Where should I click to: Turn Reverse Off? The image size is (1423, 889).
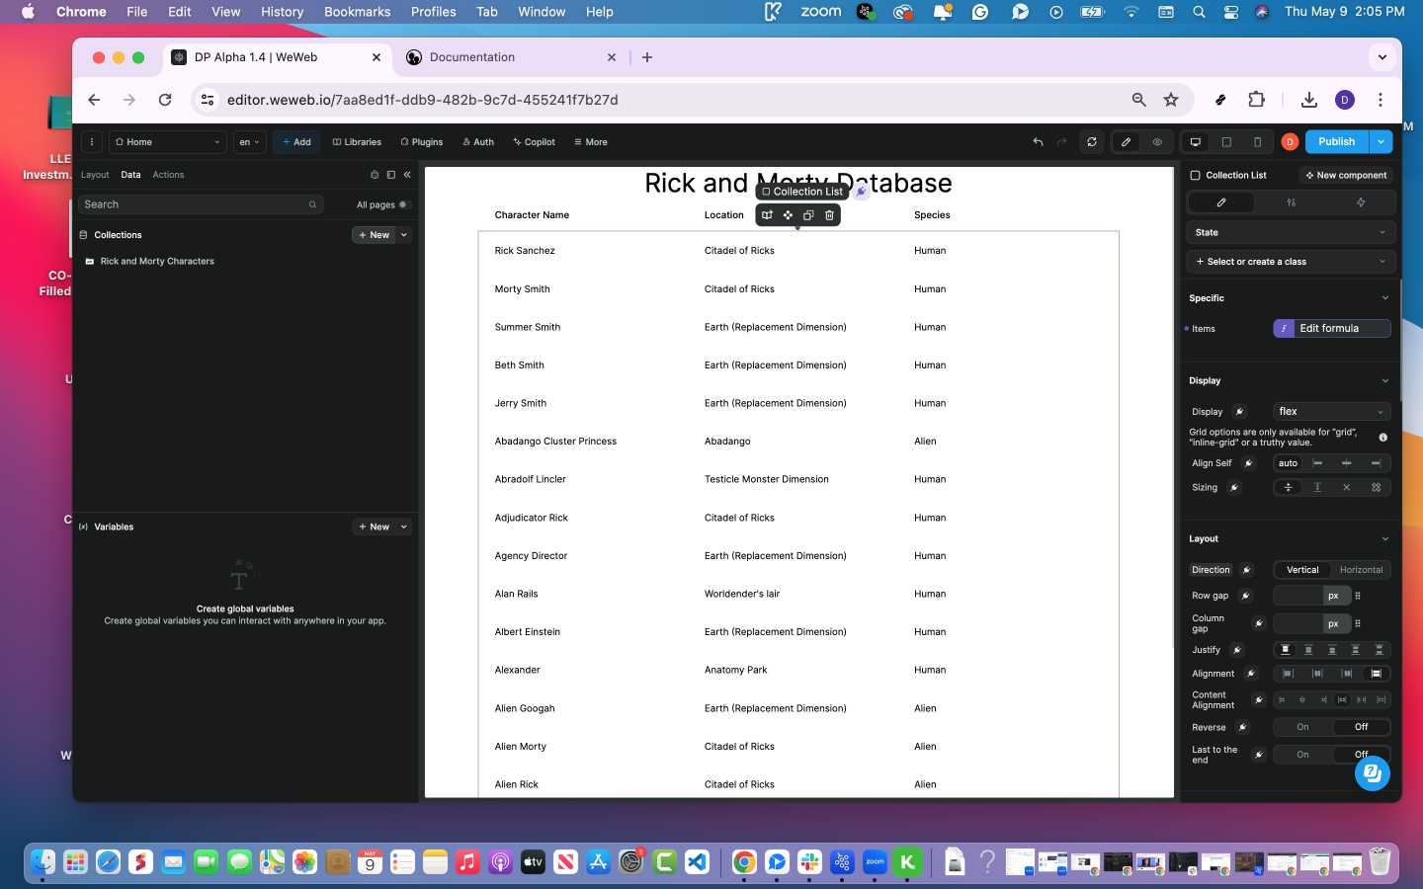coord(1361,727)
